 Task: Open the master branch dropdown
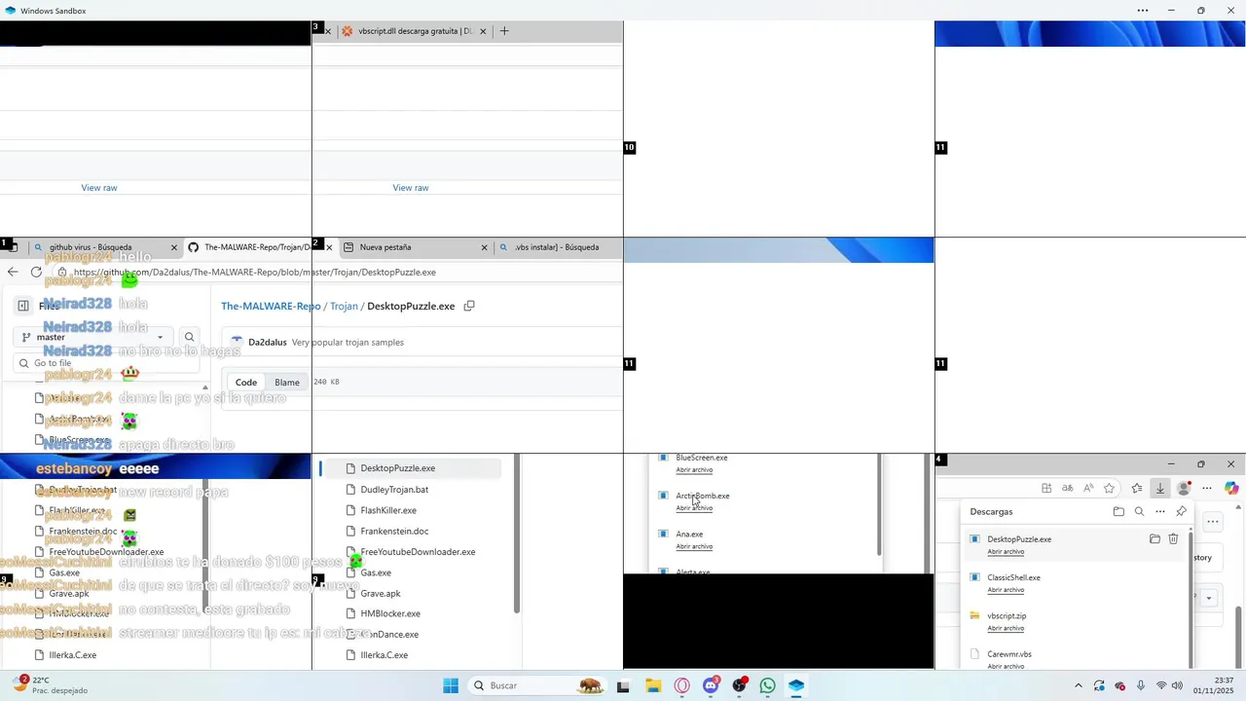click(x=92, y=337)
